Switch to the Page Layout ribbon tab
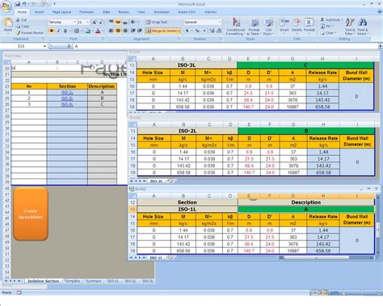The height and width of the screenshot is (306, 383). tap(61, 12)
